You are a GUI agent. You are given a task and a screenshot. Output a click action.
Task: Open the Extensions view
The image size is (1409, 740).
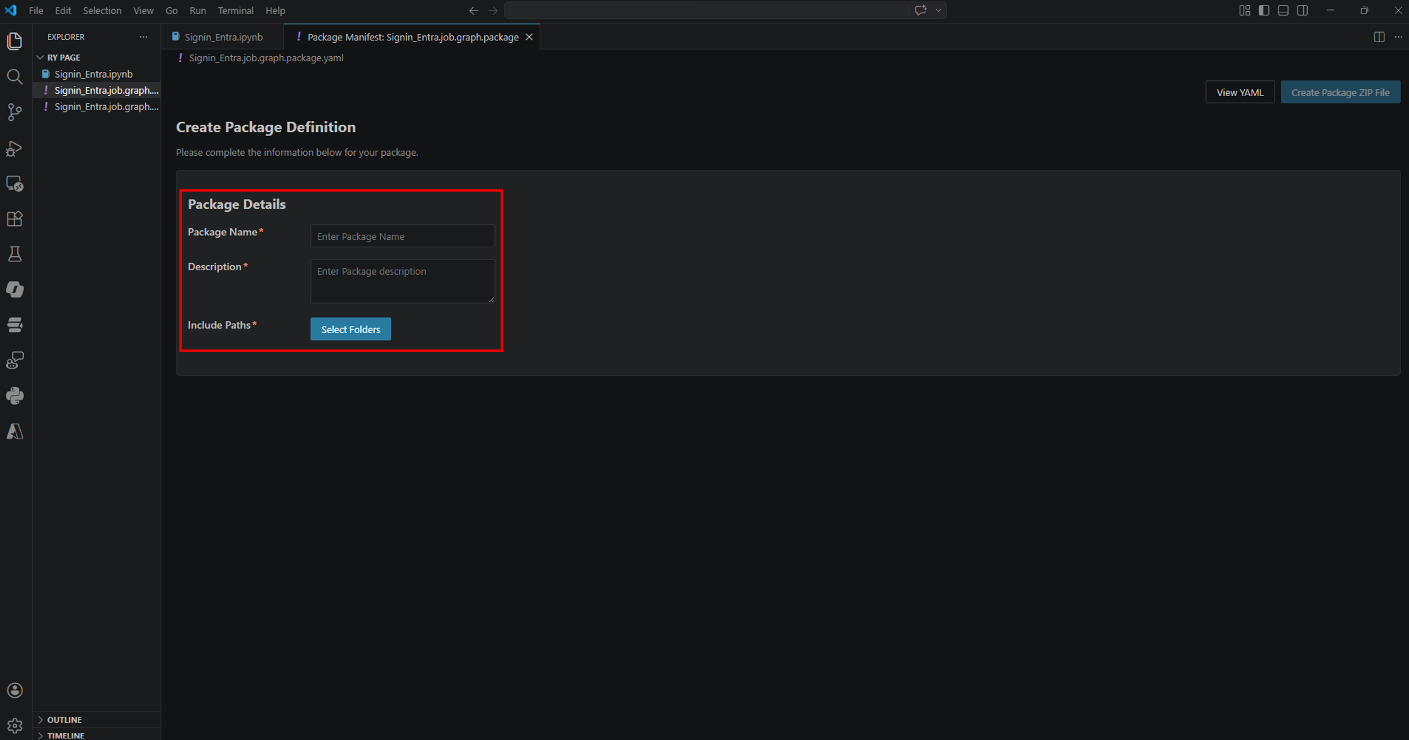[x=15, y=219]
